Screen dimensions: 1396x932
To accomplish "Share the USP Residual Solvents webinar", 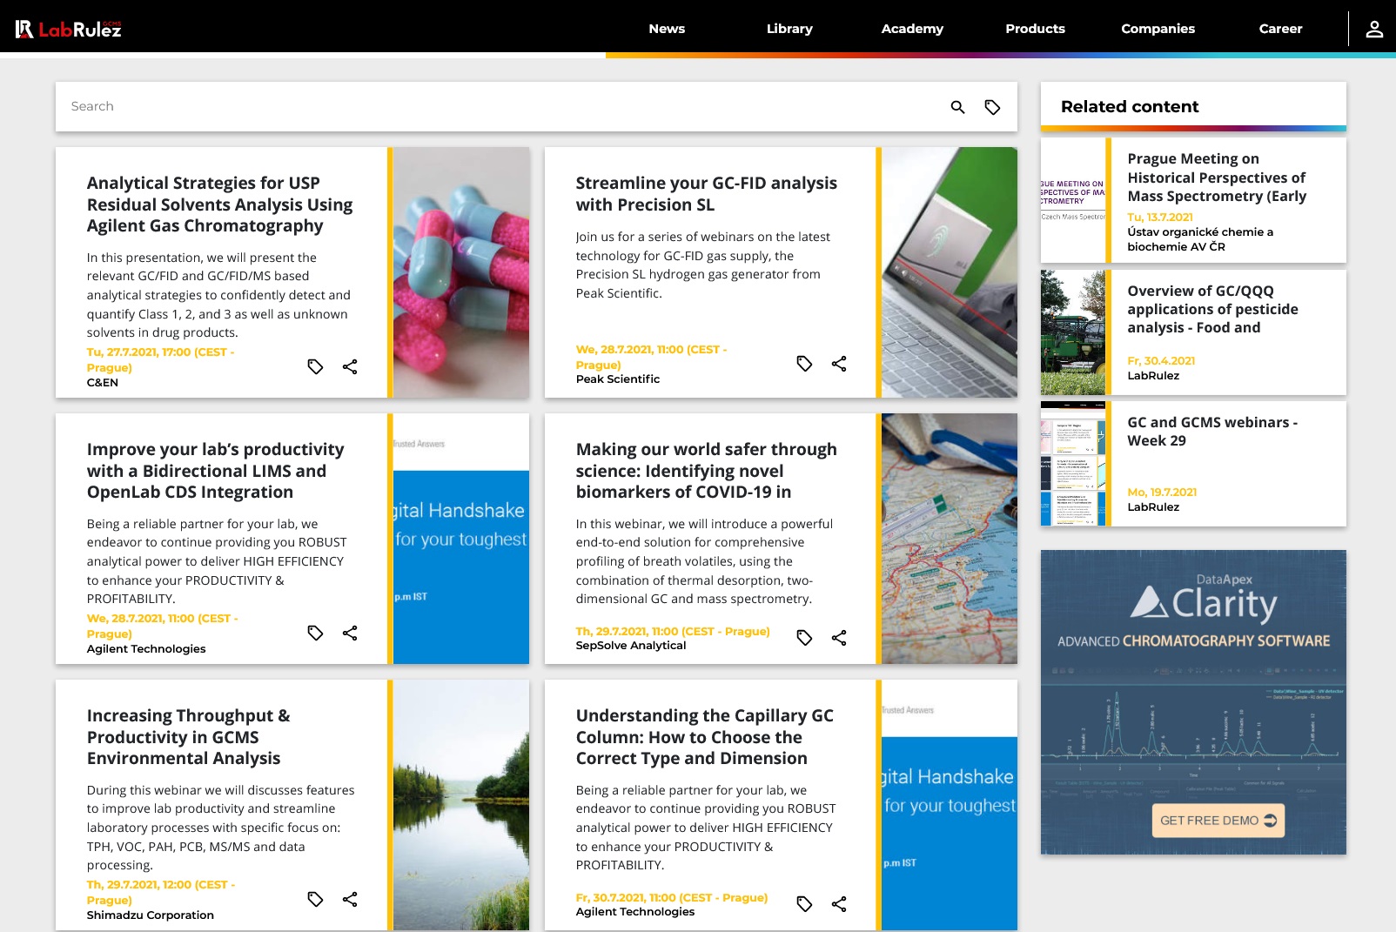I will click(350, 366).
